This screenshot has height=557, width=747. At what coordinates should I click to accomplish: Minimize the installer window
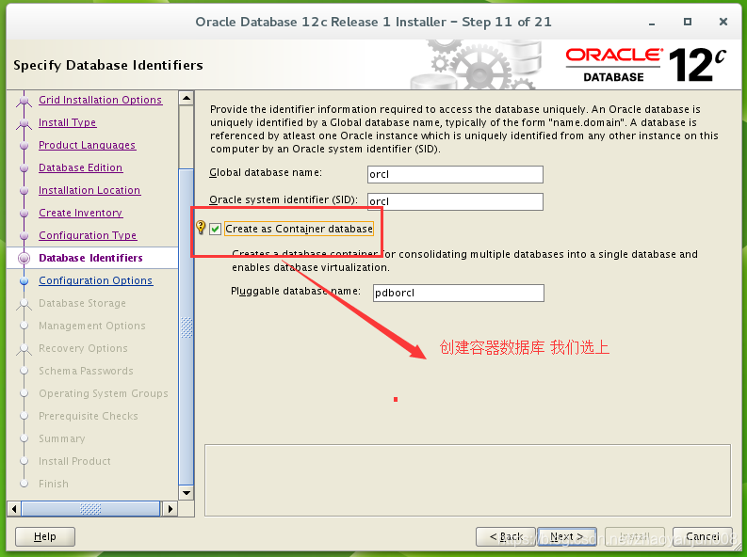[x=652, y=23]
